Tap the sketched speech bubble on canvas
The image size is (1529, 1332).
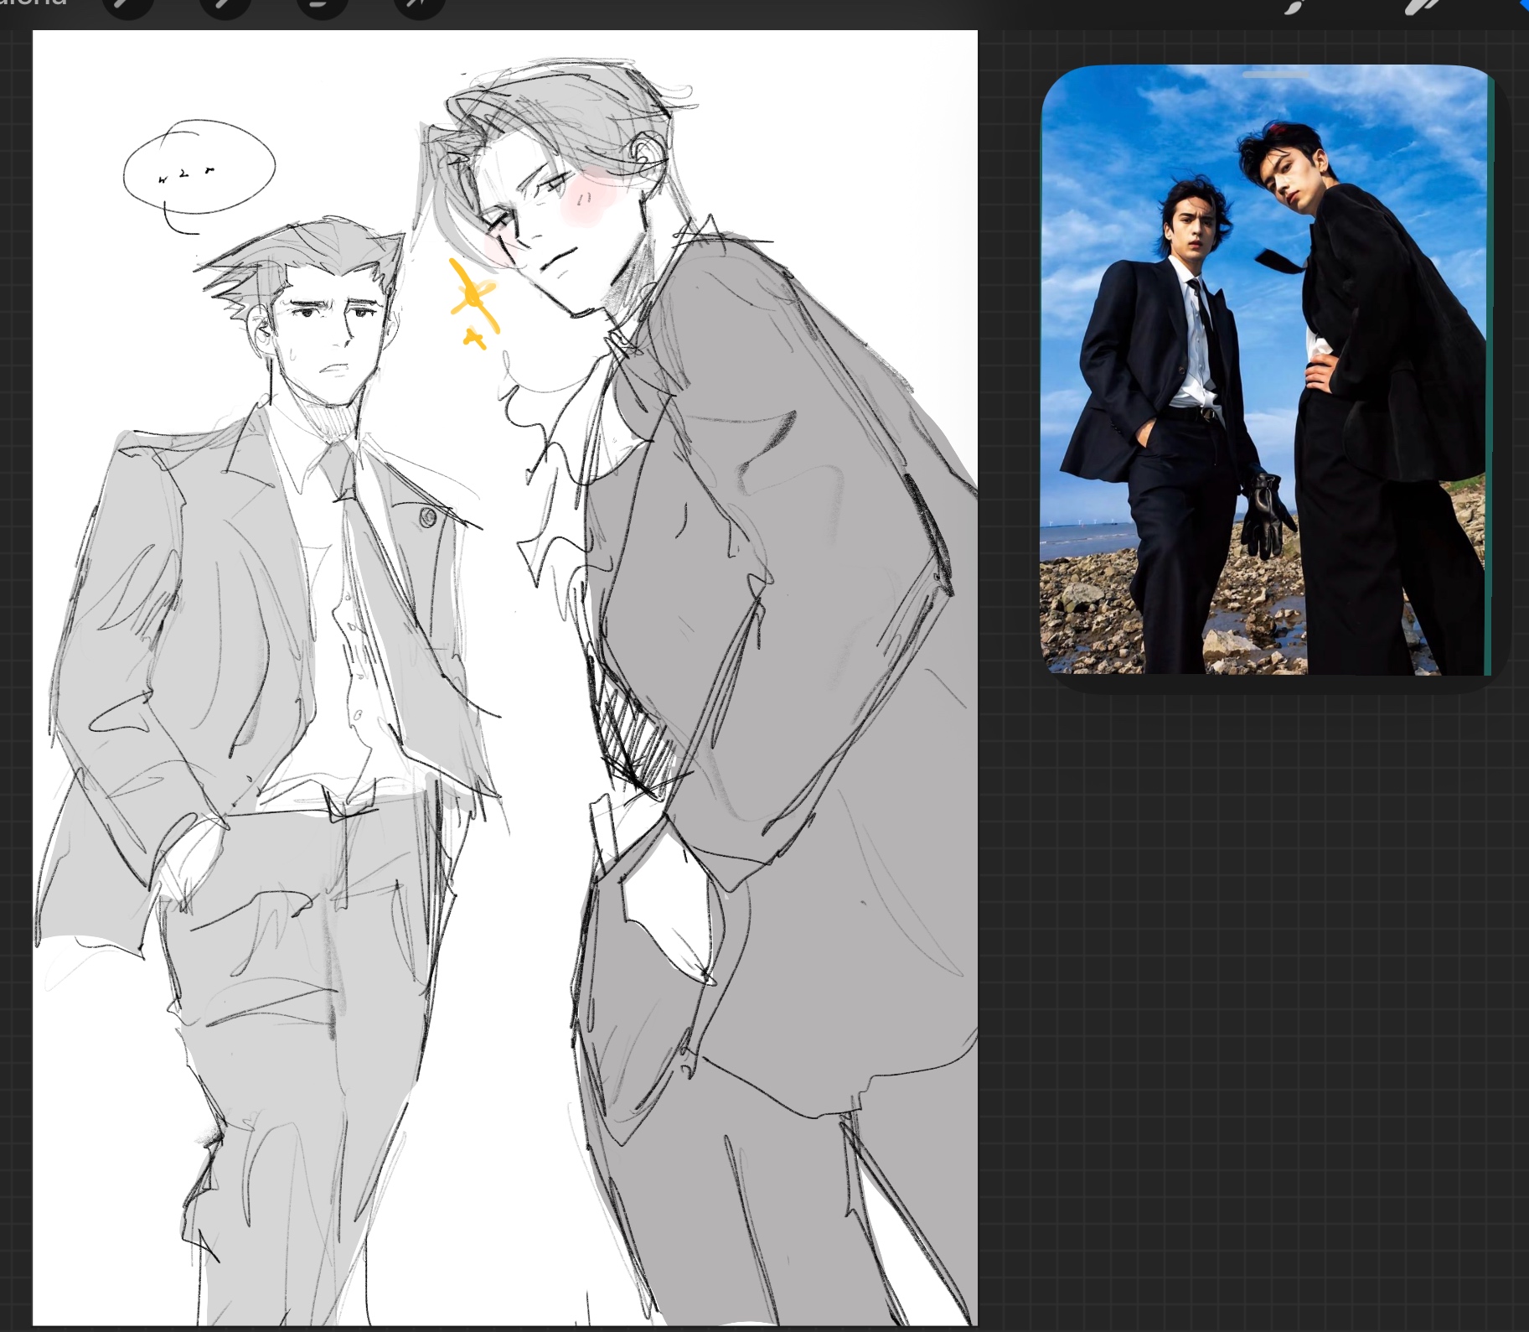pos(199,168)
